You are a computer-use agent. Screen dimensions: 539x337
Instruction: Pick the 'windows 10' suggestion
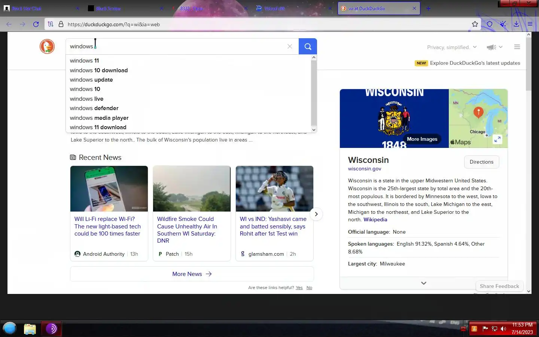tap(189, 89)
